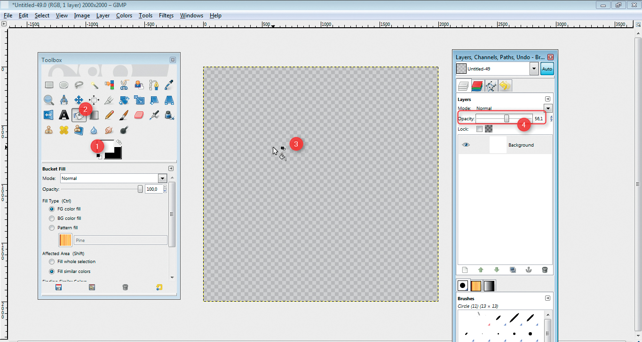
Task: Select the Dodge/Burn tool
Action: pyautogui.click(x=124, y=130)
